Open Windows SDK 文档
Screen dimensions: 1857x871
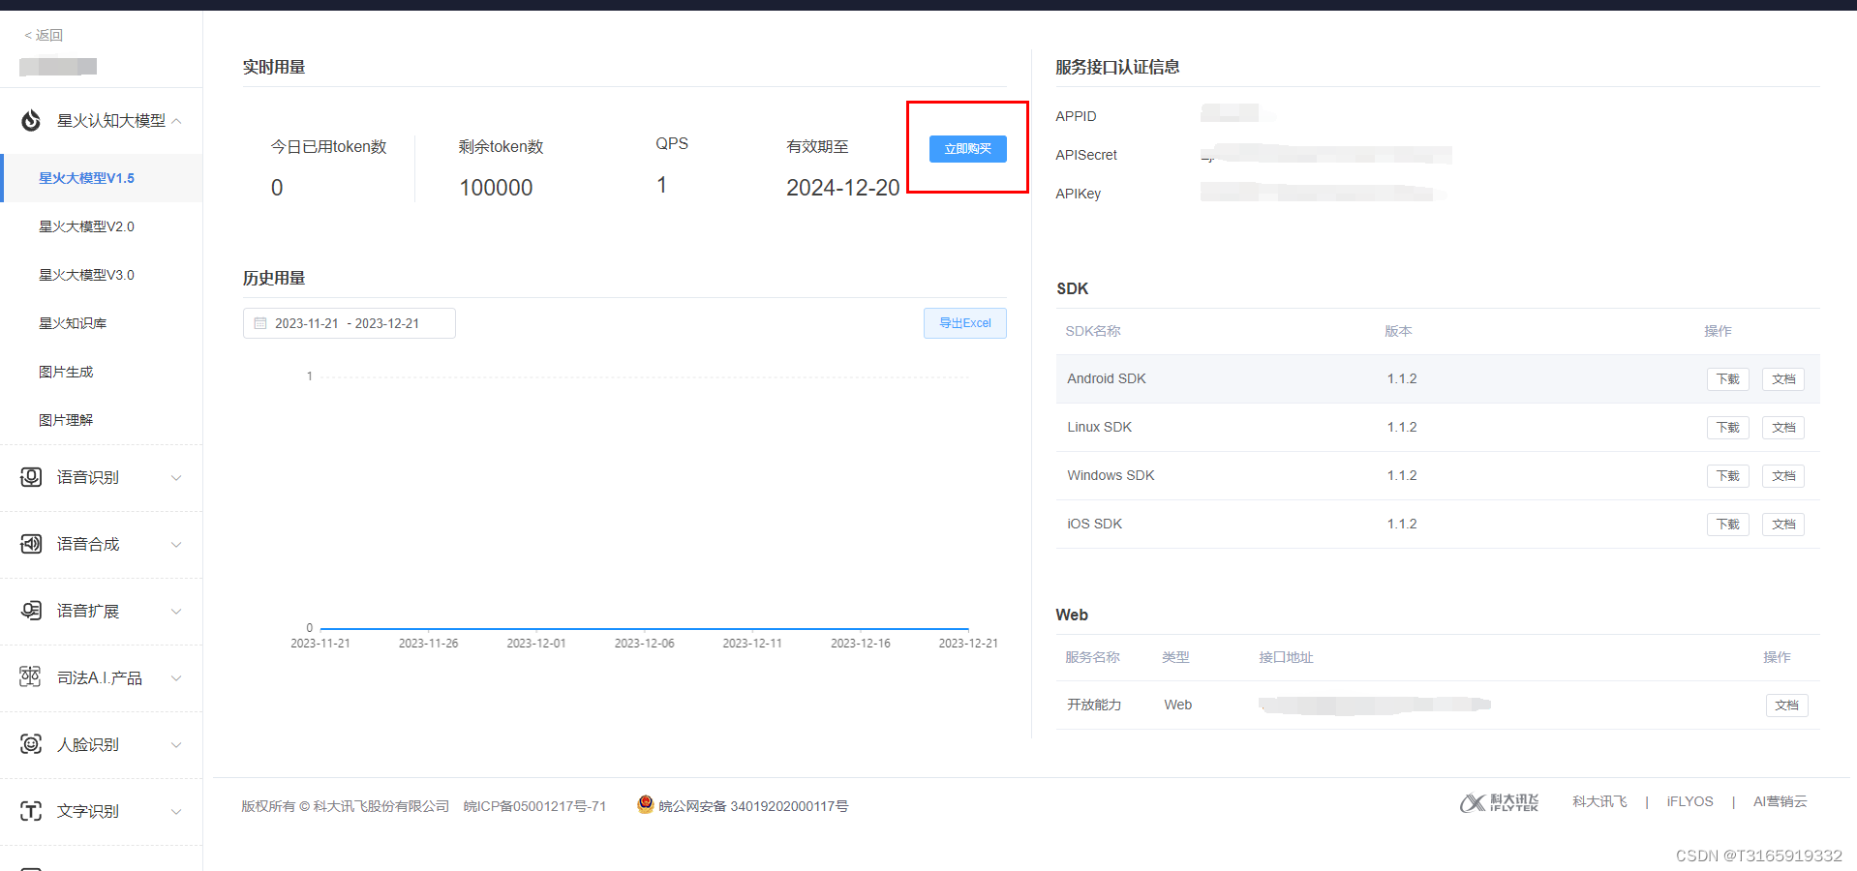click(1783, 476)
